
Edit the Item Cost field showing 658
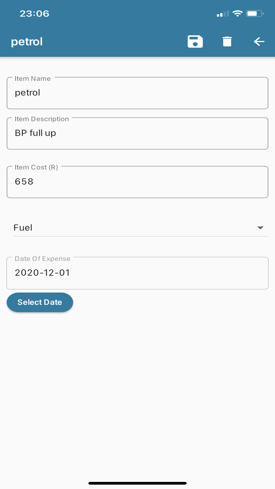click(137, 182)
